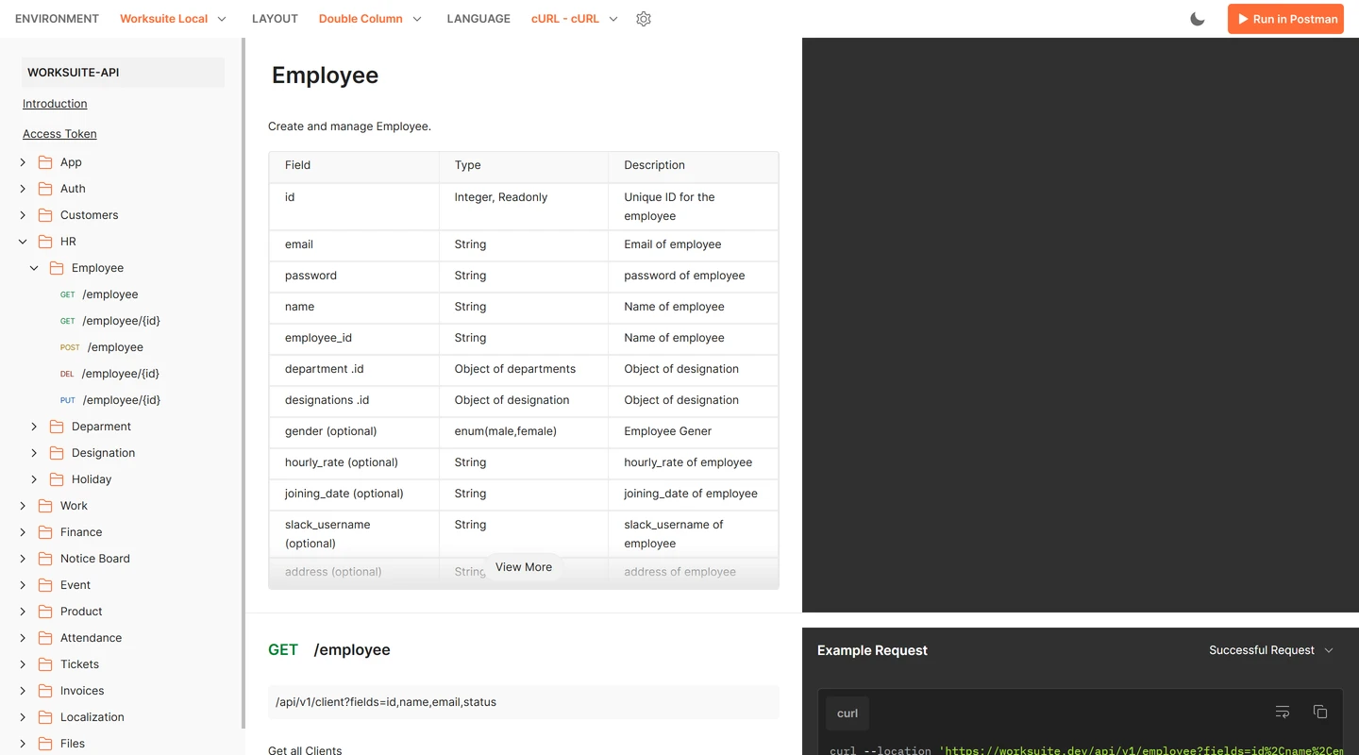Screen dimensions: 1359x755
Task: Select the GET /employee request in sidebar
Action: (x=99, y=294)
